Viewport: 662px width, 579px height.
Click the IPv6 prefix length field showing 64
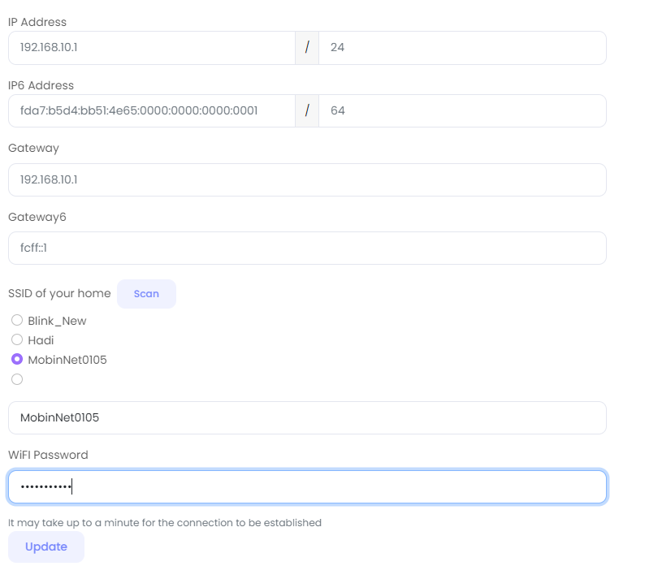pyautogui.click(x=461, y=110)
